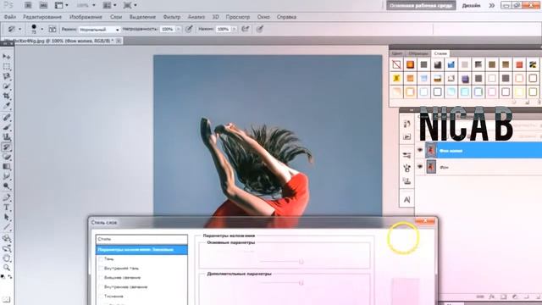Select the Pen tool
Screen dimensions: 542x305
tap(7, 197)
